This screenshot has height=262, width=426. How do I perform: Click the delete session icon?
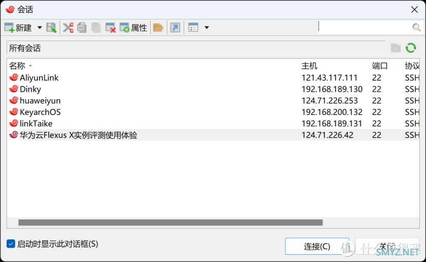(x=111, y=28)
